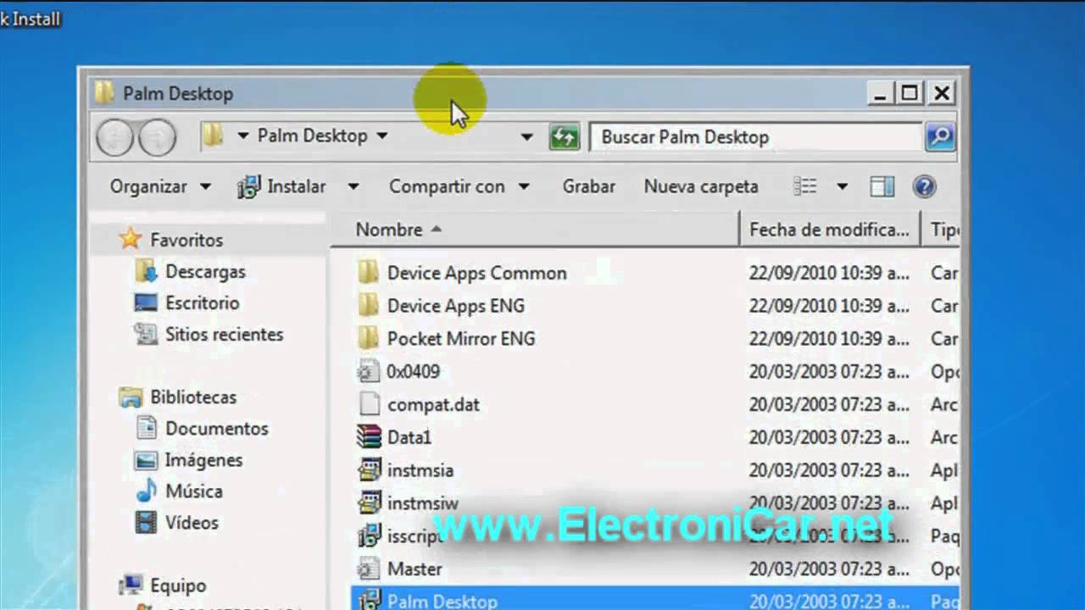Click the Bibliotecas icon
This screenshot has width=1085, height=610.
[131, 396]
